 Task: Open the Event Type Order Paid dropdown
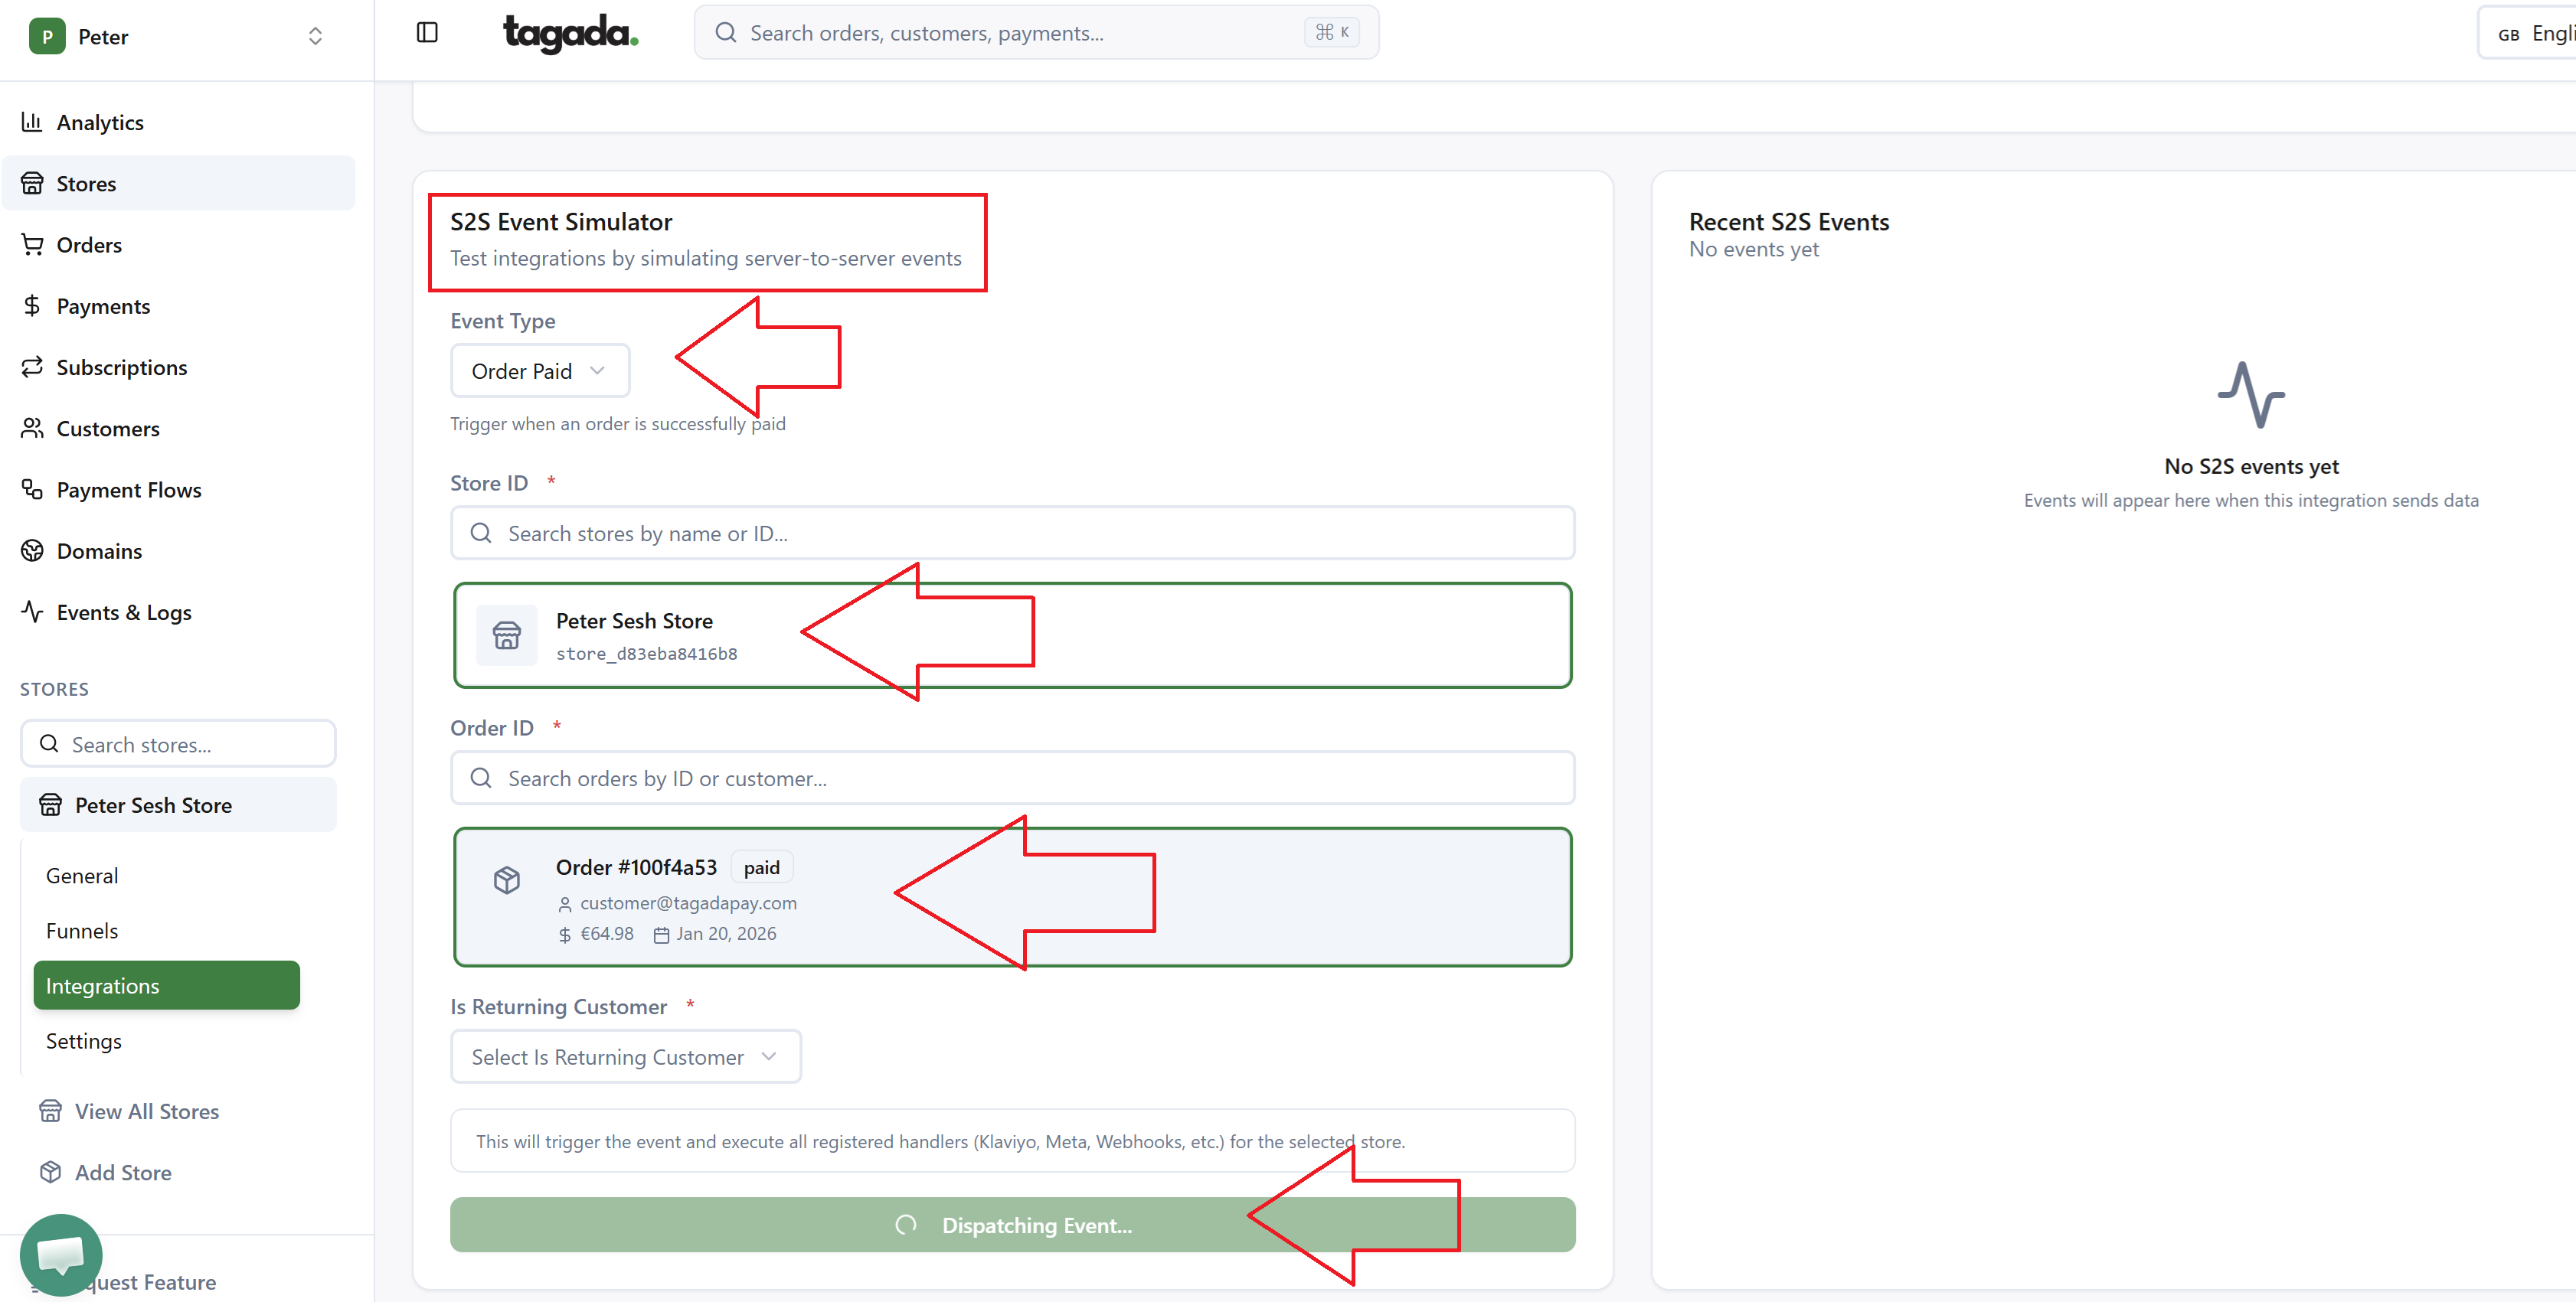pos(539,370)
